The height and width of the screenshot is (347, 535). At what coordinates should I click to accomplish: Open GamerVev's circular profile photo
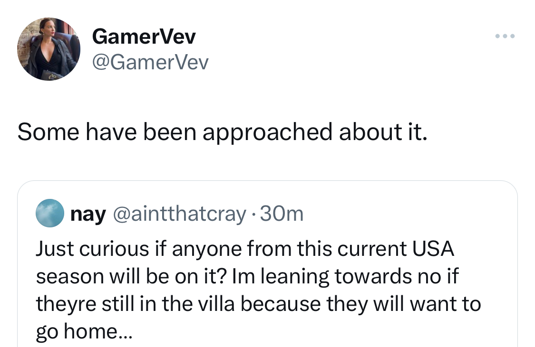[49, 49]
